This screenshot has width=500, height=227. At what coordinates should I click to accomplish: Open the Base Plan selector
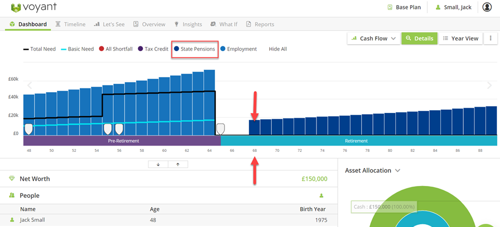pos(404,7)
